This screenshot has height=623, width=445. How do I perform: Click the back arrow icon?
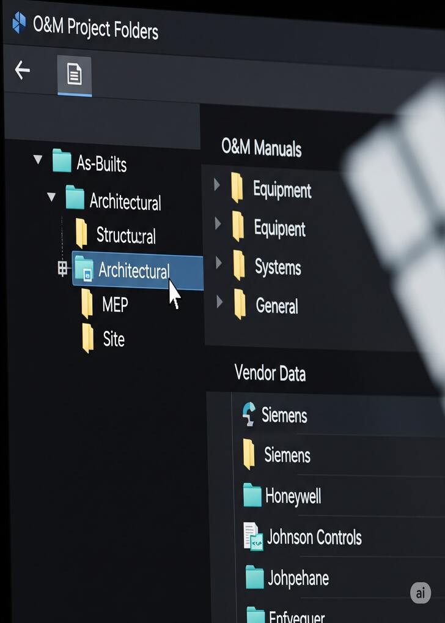click(23, 70)
